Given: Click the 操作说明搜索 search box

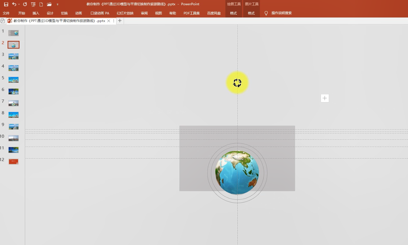Looking at the screenshot, I should (281, 13).
